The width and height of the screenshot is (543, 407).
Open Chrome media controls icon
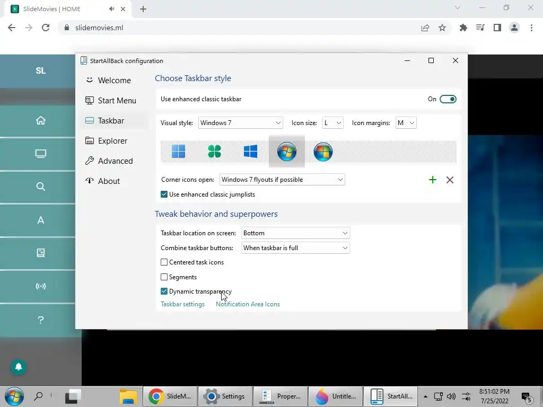click(x=480, y=28)
